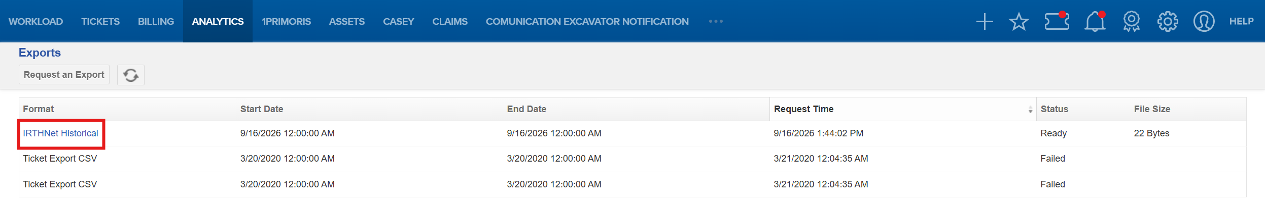Refresh the exports list
The width and height of the screenshot is (1265, 202).
tap(131, 75)
